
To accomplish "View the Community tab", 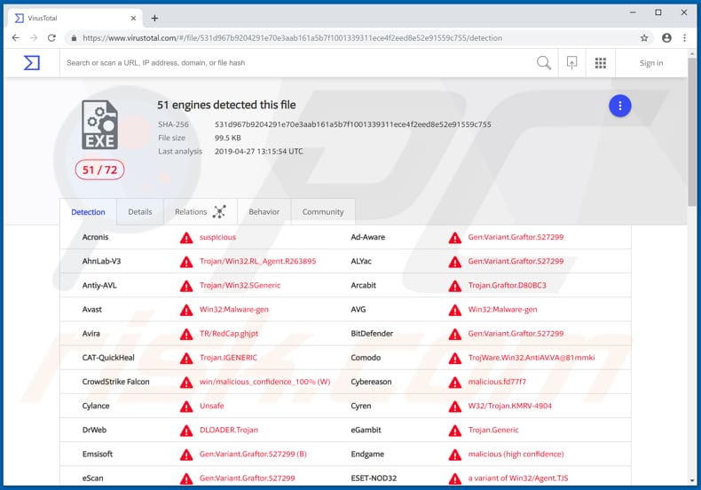I will pos(323,212).
